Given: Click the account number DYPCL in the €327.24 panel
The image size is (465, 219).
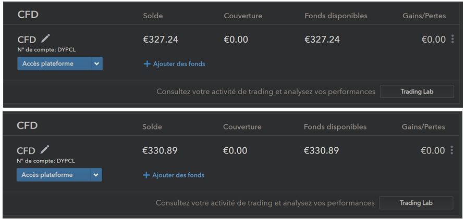Looking at the screenshot, I should click(70, 50).
